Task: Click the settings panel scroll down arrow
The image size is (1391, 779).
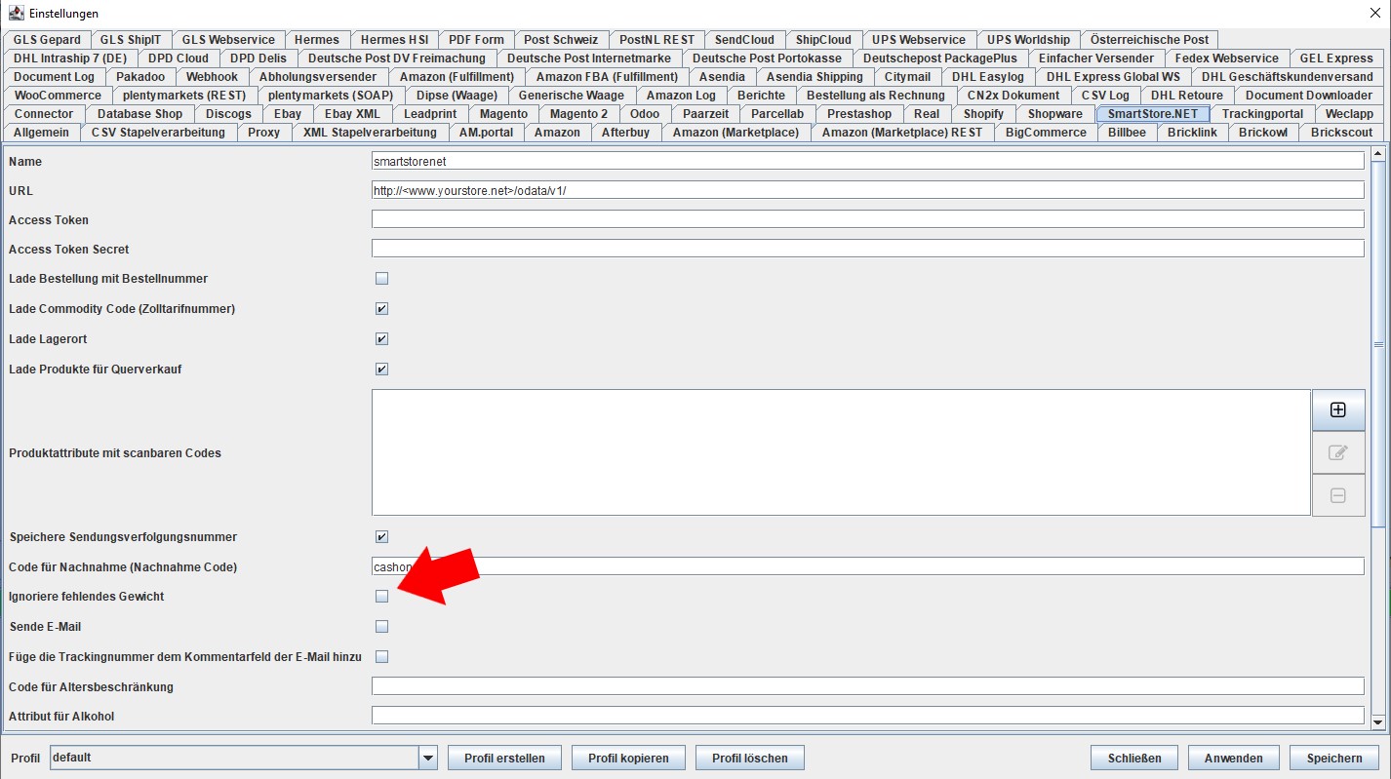Action: [x=1378, y=722]
